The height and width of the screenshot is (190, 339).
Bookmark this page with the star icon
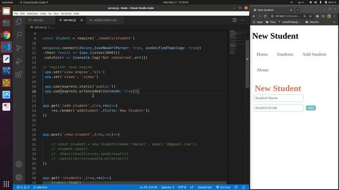(310, 16)
